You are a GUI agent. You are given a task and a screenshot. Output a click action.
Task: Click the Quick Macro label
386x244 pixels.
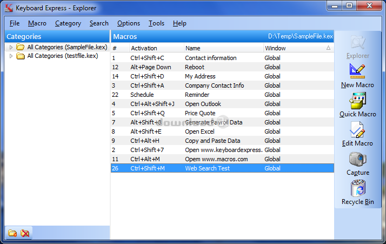tap(358, 114)
